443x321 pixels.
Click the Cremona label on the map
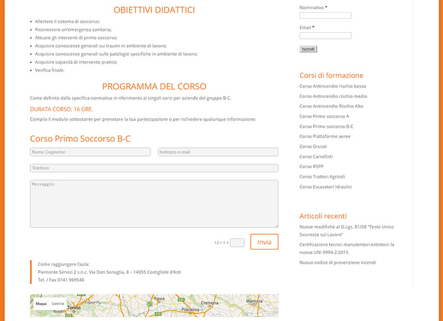pos(210,303)
